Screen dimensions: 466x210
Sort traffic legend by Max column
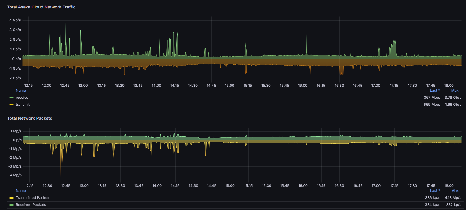coord(455,91)
